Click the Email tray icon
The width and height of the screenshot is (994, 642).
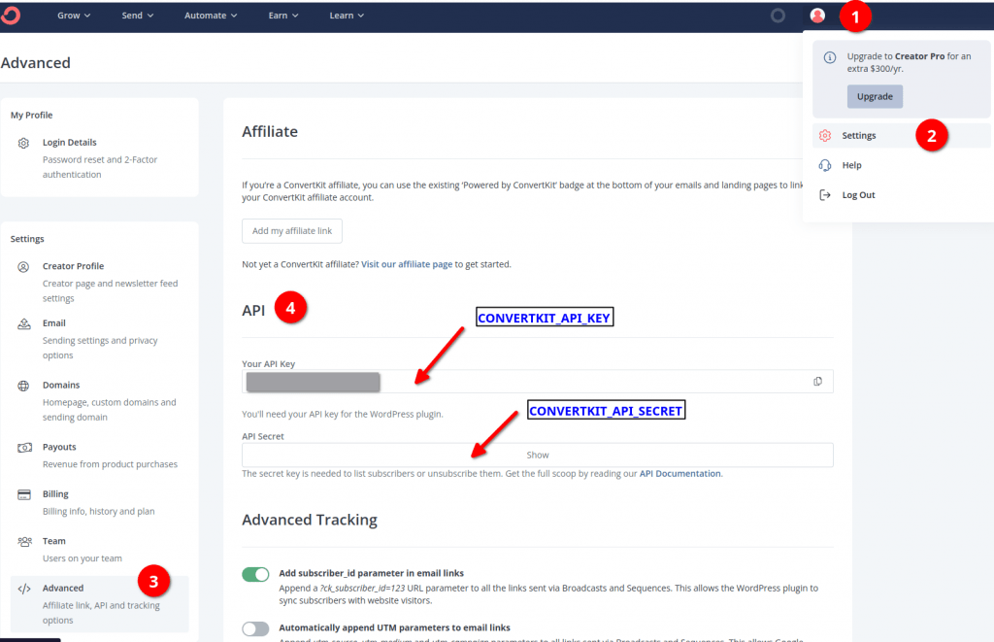point(24,323)
